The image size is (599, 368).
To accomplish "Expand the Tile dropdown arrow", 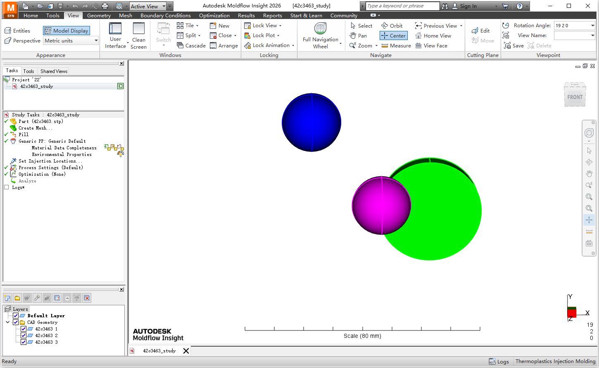I will click(x=197, y=26).
